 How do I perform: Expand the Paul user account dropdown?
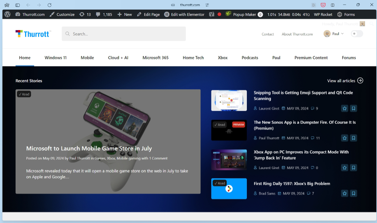[x=334, y=34]
